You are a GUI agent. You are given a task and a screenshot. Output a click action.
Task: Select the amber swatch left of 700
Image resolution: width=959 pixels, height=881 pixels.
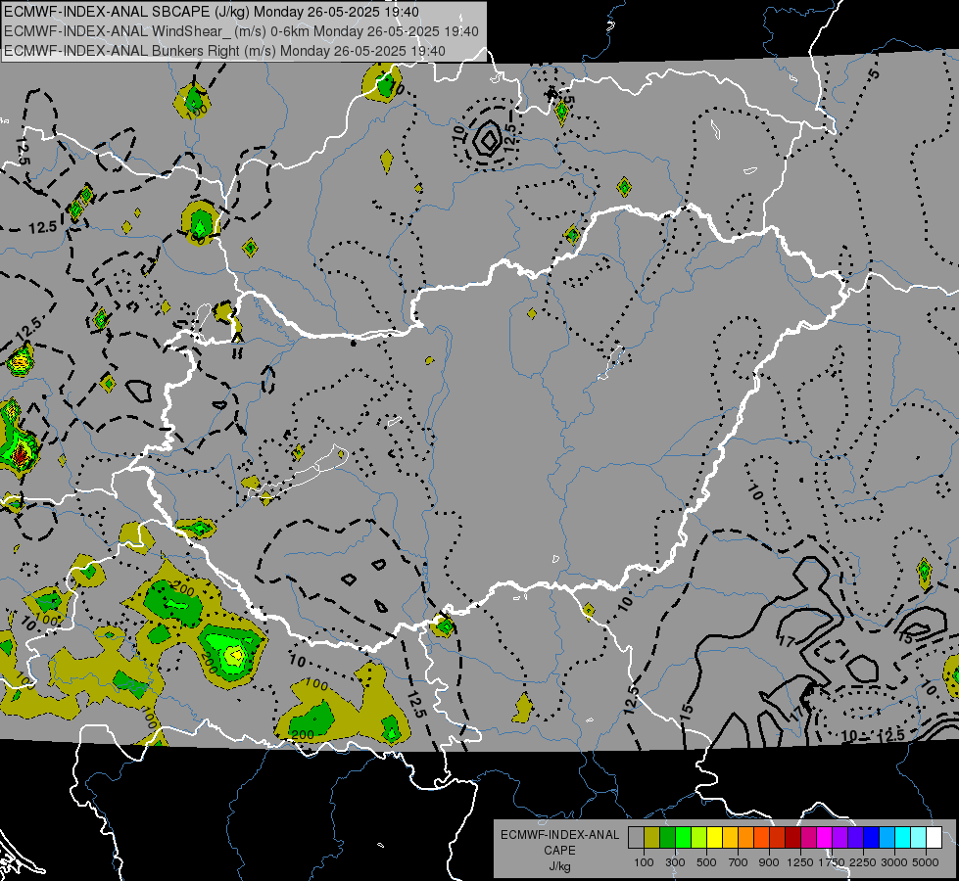730,838
